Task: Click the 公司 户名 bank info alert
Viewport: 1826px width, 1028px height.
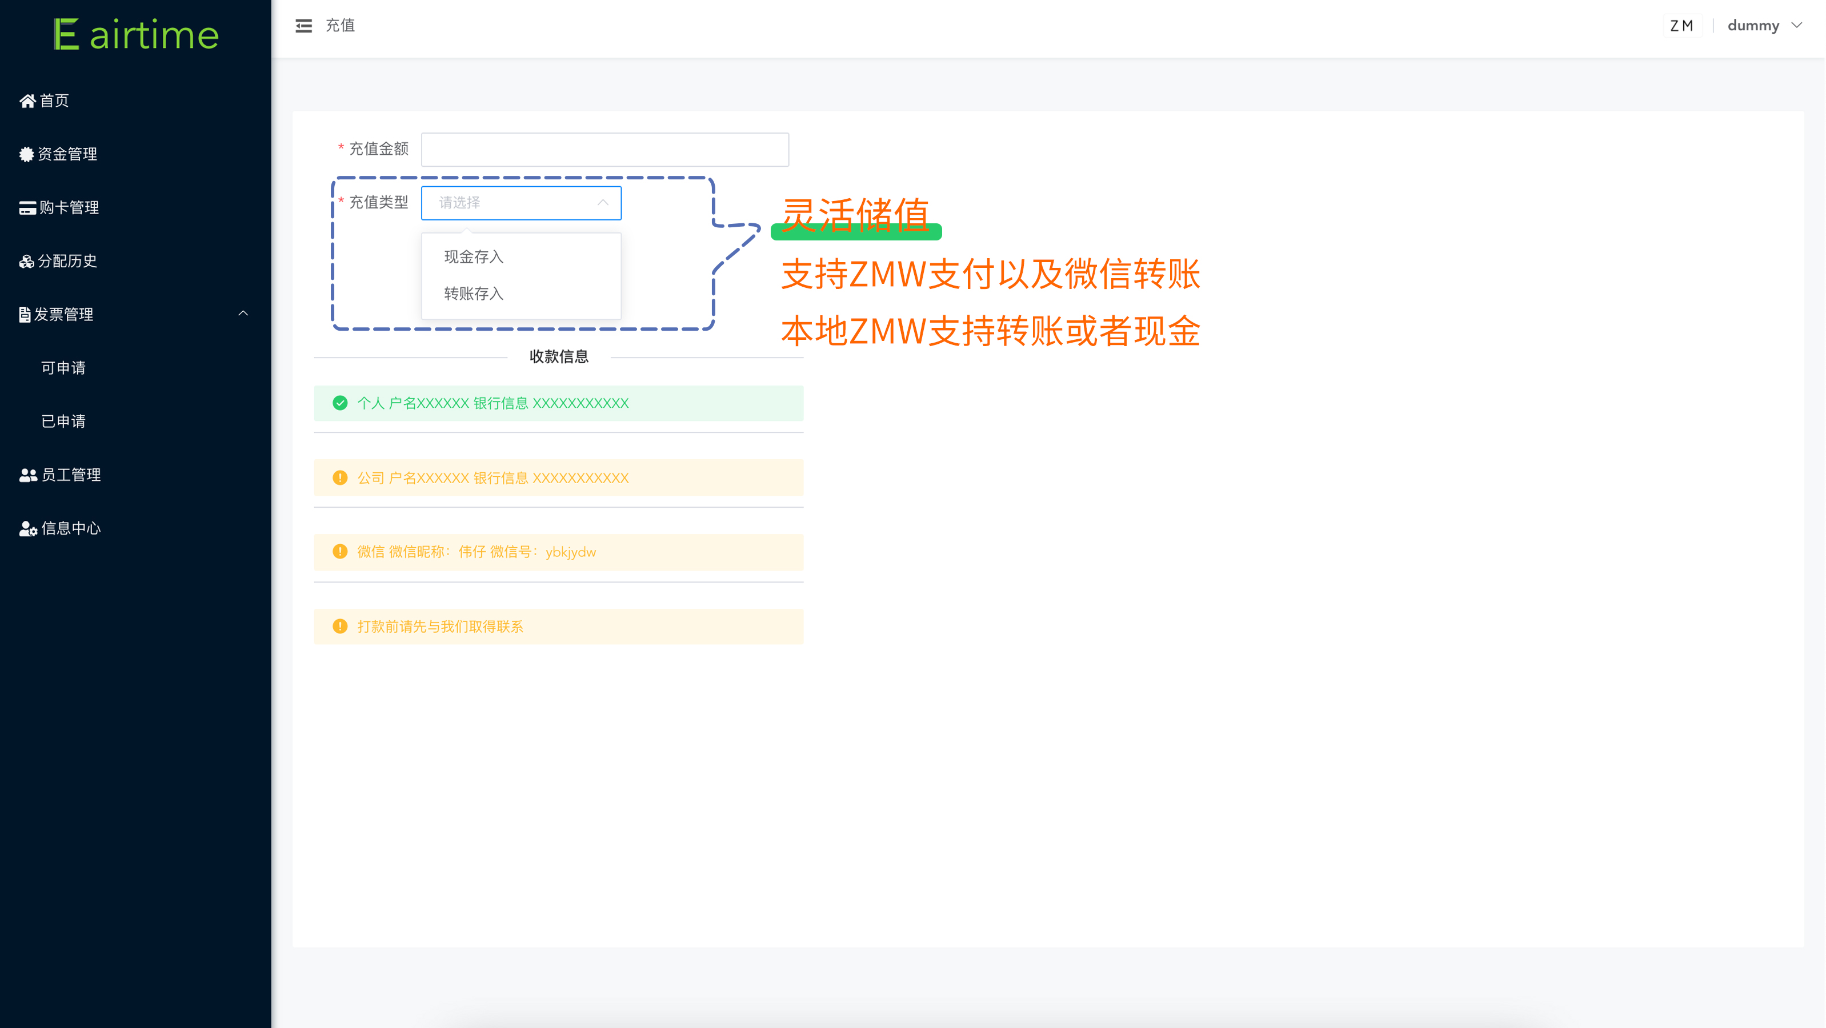Action: (559, 477)
